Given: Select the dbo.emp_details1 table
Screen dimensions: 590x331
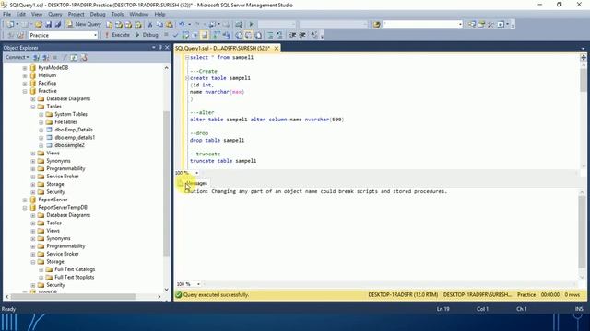Looking at the screenshot, I should 75,137.
